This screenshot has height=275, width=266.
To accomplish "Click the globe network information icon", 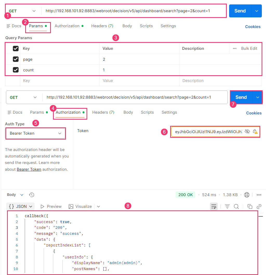I will [x=247, y=195].
